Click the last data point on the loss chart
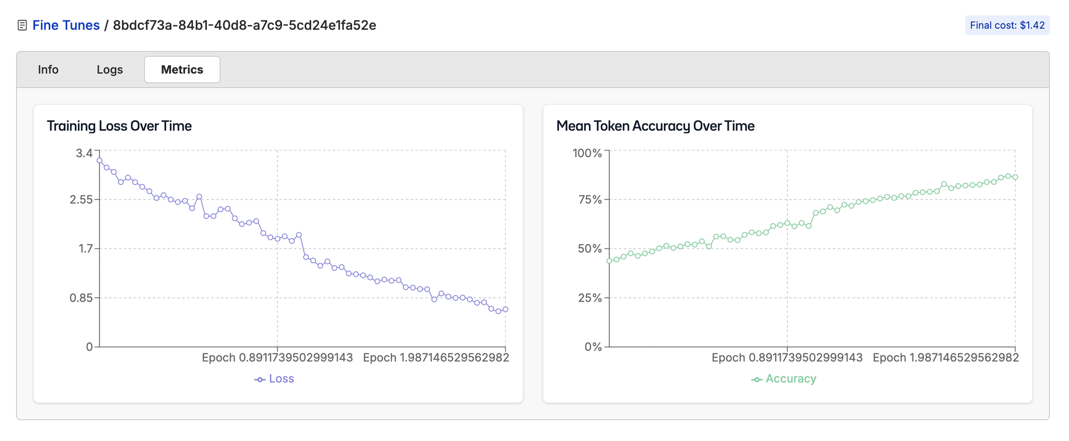Image resolution: width=1069 pixels, height=441 pixels. 505,309
